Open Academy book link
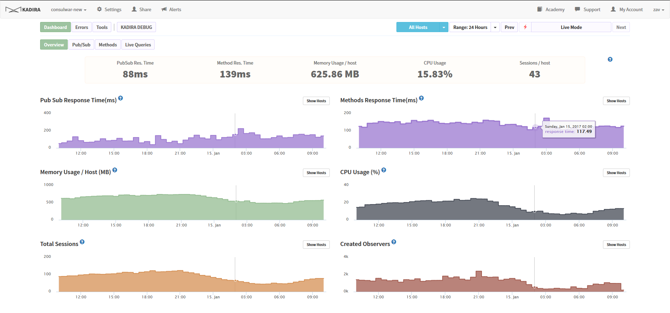670x313 pixels. pos(551,9)
